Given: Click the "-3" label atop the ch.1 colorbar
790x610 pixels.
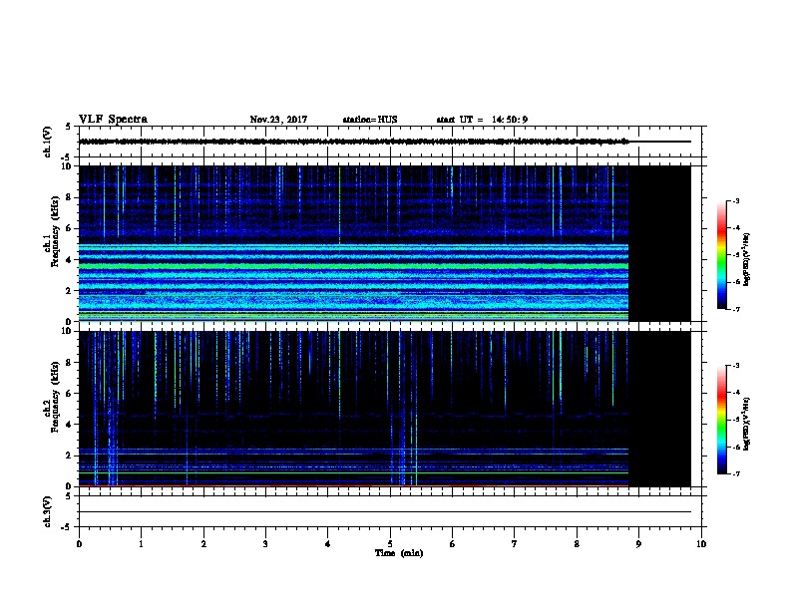Looking at the screenshot, I should tap(736, 200).
